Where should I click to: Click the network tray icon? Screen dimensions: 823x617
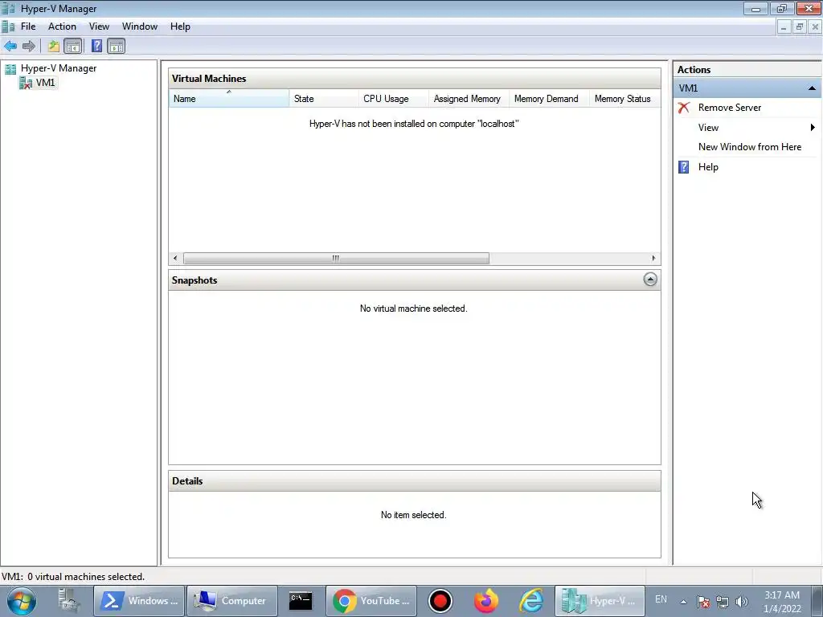point(723,602)
